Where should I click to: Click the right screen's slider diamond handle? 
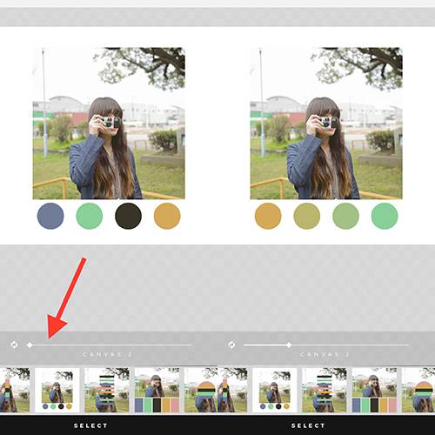(x=289, y=345)
